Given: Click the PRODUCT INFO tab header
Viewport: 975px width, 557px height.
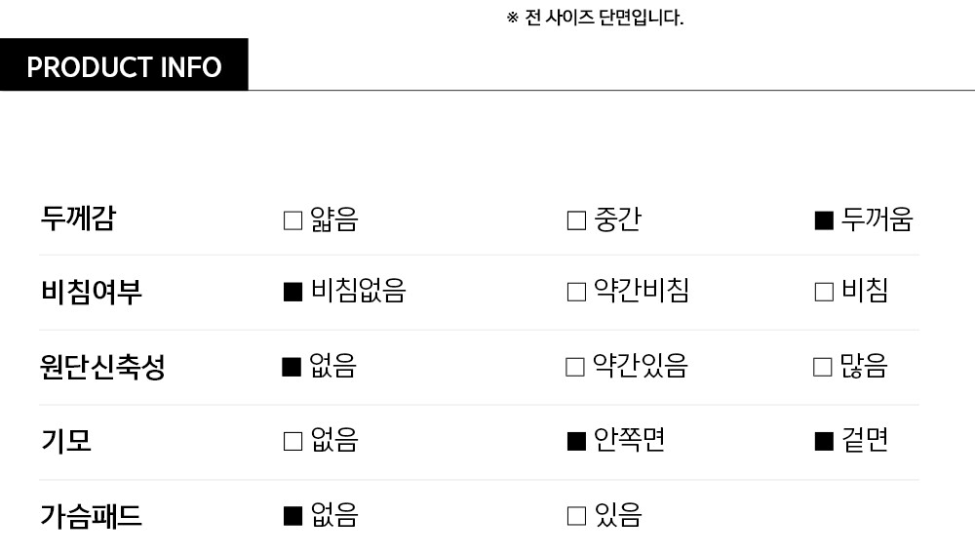Looking at the screenshot, I should tap(124, 66).
